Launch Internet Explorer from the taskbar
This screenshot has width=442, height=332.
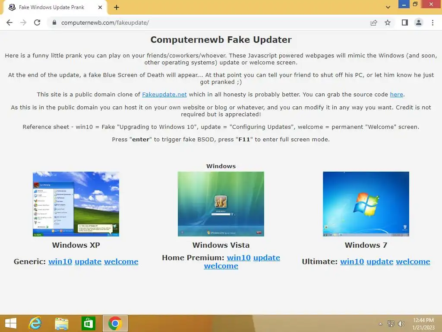point(35,323)
